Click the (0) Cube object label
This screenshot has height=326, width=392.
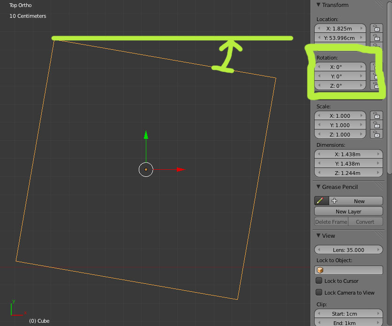pyautogui.click(x=39, y=321)
